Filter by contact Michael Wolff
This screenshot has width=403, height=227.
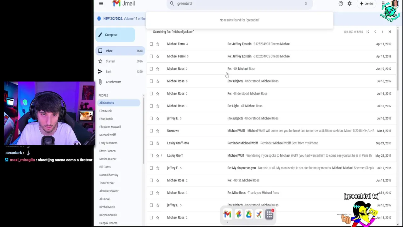(x=107, y=135)
